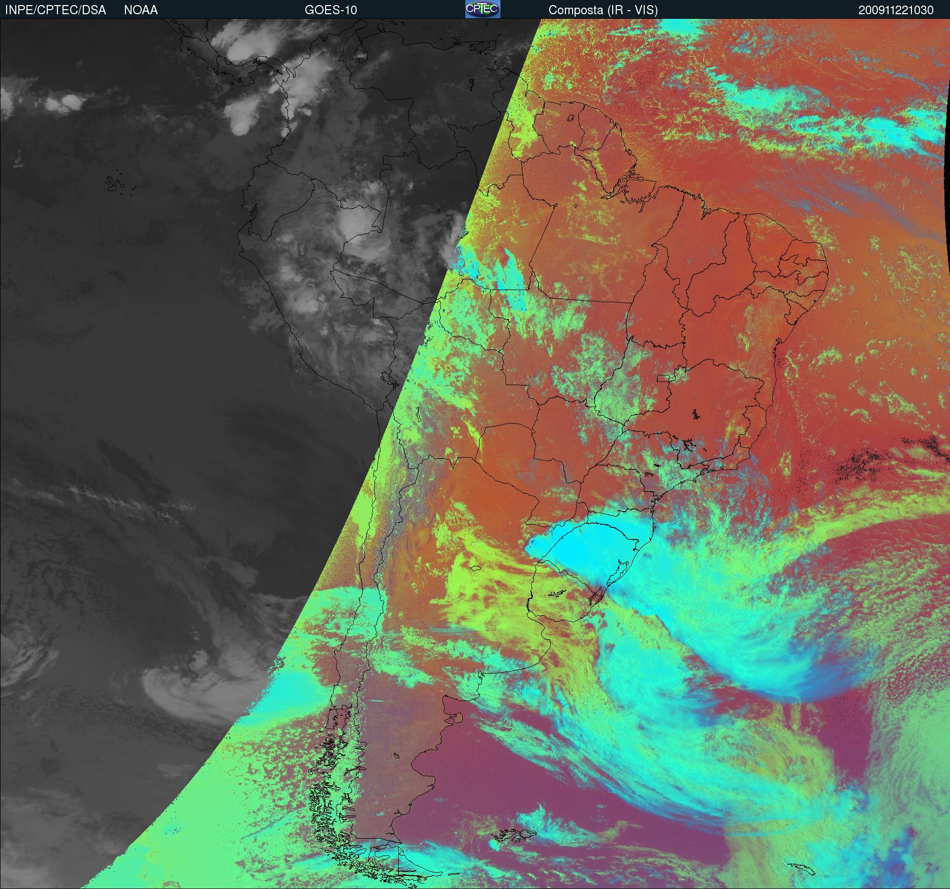Click the CPTEC logo in header
Image resolution: width=950 pixels, height=889 pixels.
pos(483,9)
